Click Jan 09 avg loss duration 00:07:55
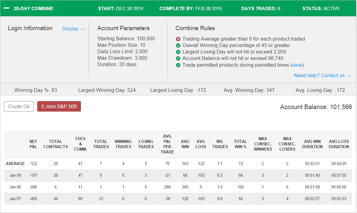This screenshot has height=213, width=357. (339, 176)
